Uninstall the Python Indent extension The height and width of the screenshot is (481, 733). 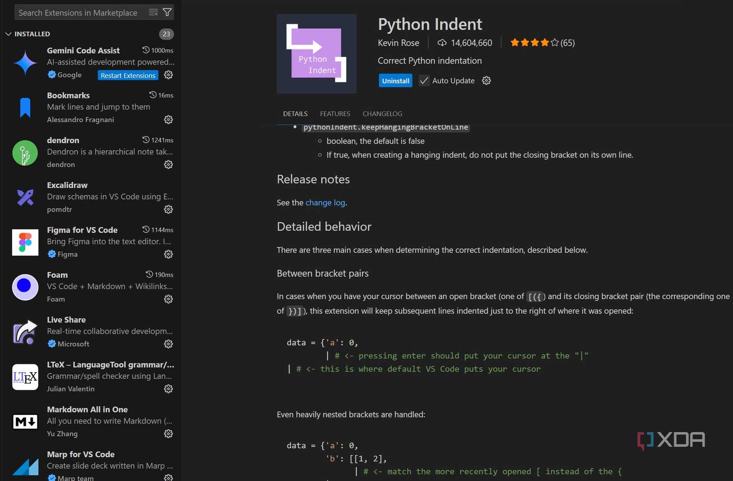tap(395, 80)
